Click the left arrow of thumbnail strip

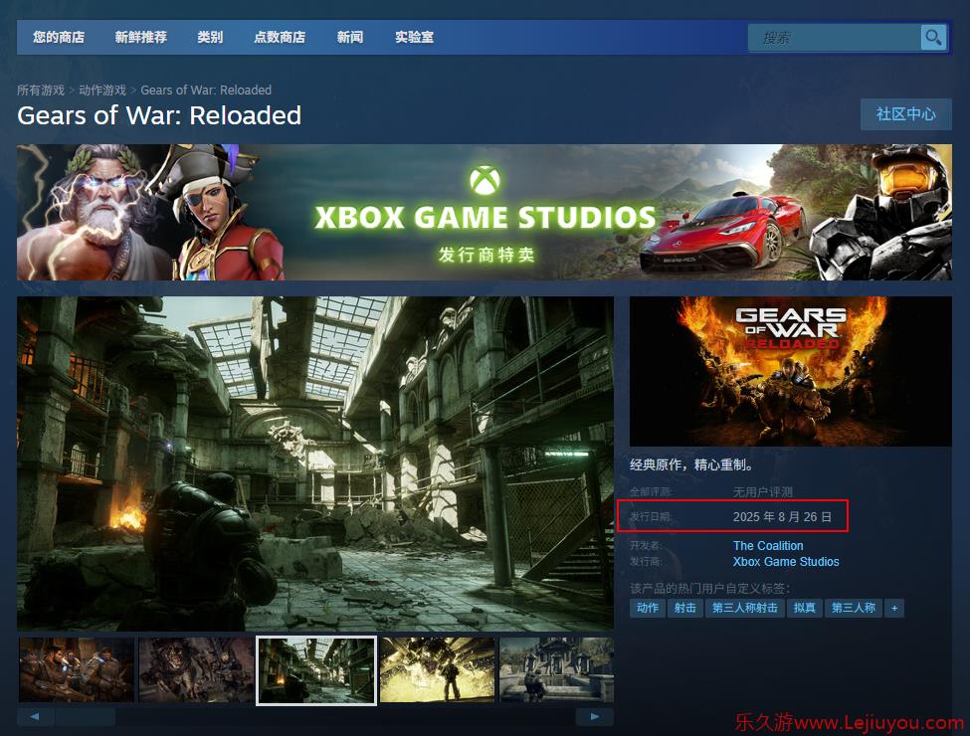[x=35, y=717]
